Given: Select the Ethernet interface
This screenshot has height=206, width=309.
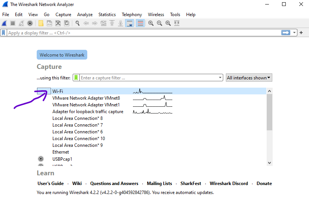Looking at the screenshot, I should [151, 152].
